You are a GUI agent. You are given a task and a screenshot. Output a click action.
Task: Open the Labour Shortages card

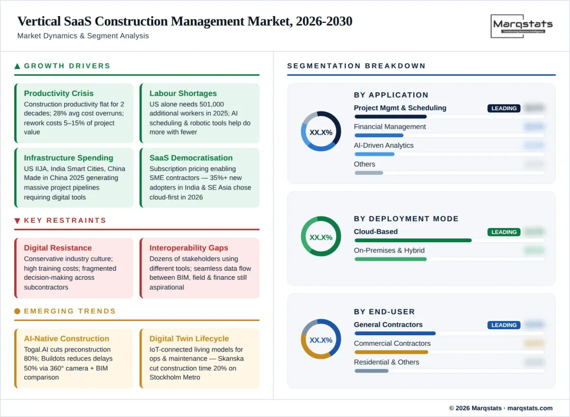click(x=199, y=113)
